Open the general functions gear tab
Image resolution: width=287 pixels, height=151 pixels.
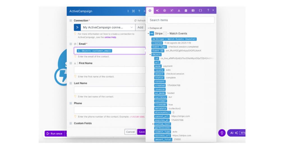point(165,10)
